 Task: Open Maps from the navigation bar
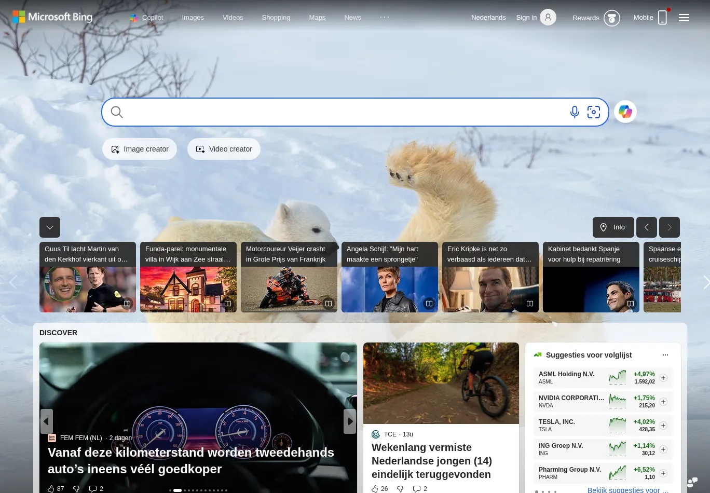(317, 18)
